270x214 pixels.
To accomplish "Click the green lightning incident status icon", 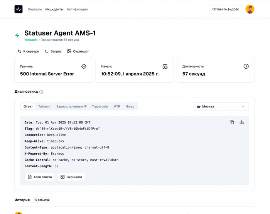I will click(x=17, y=35).
